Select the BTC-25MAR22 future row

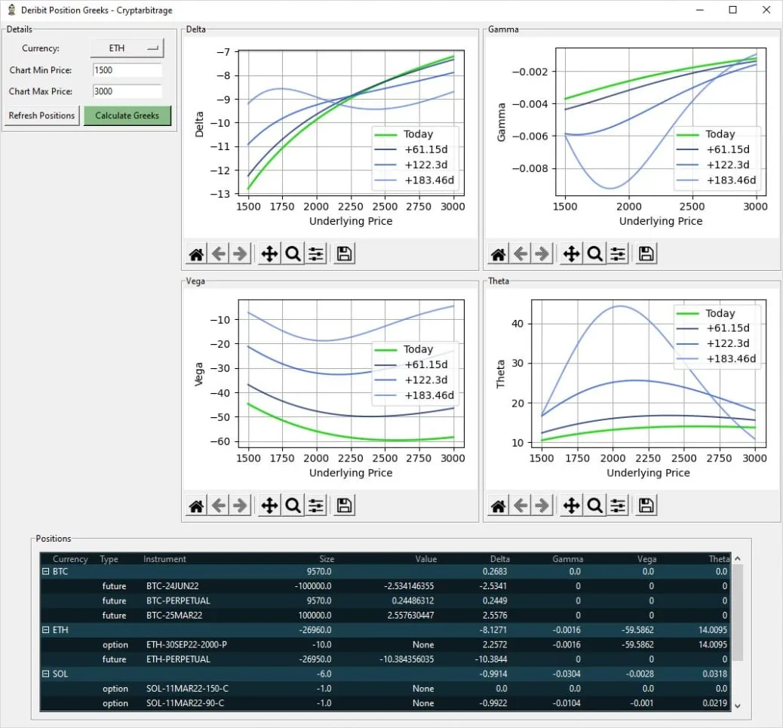click(385, 615)
